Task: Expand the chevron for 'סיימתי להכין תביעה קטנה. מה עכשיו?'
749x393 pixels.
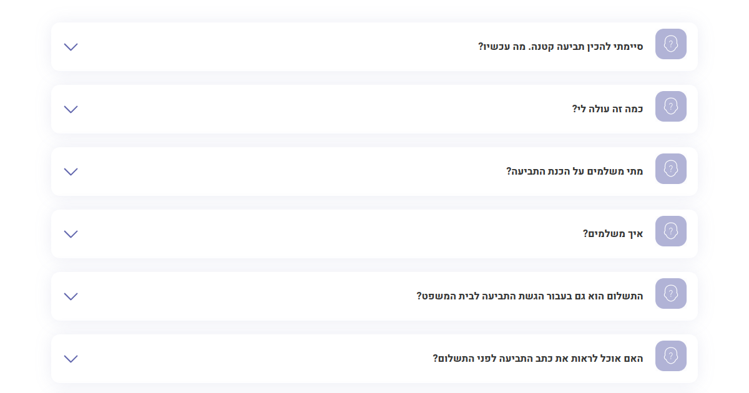Action: (x=71, y=47)
